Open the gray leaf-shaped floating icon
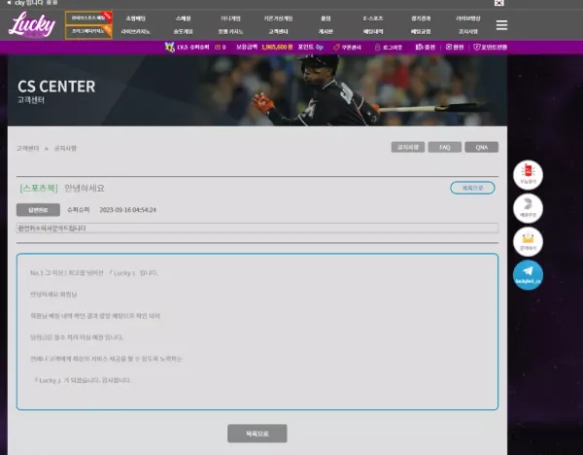The height and width of the screenshot is (455, 583). click(x=528, y=208)
